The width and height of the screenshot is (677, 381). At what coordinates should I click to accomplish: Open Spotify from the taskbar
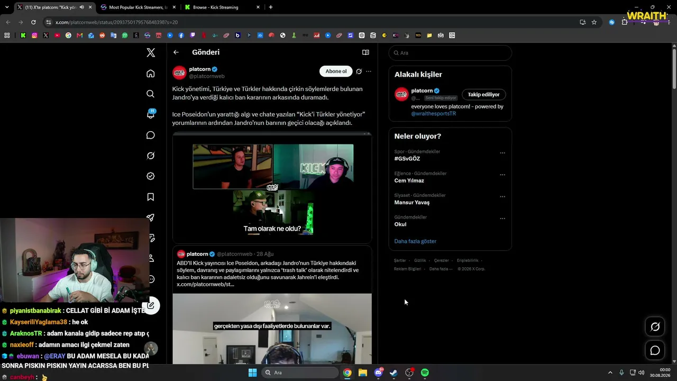[x=425, y=373]
